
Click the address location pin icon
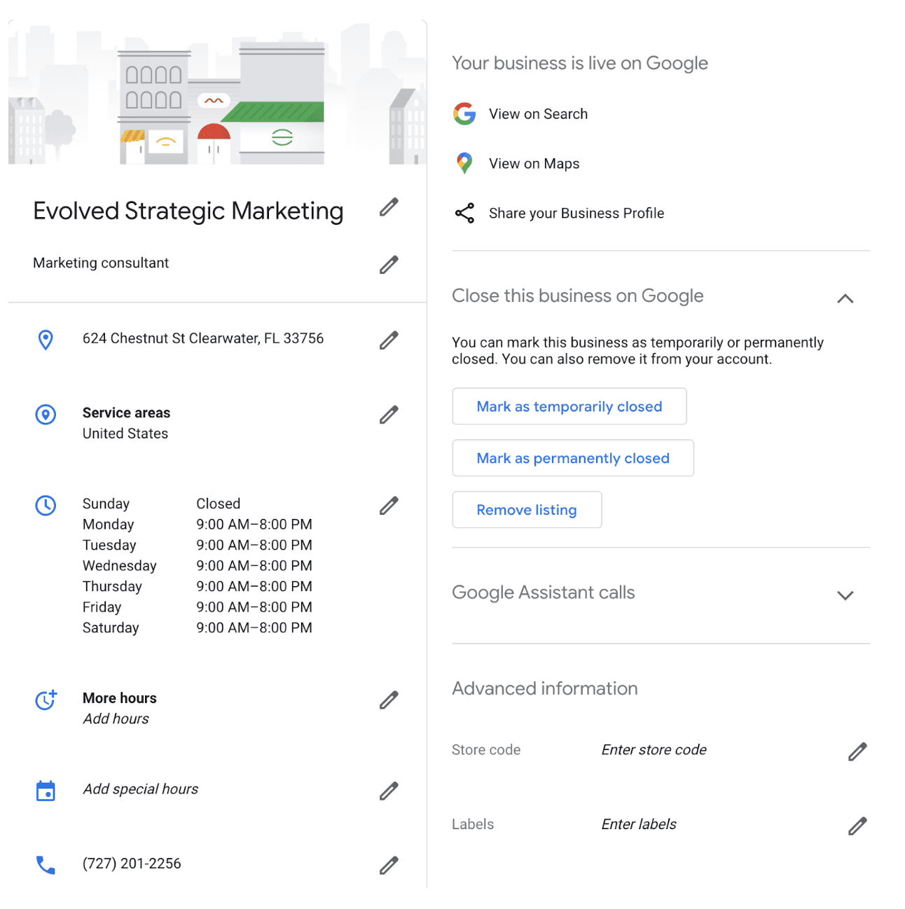click(x=46, y=340)
